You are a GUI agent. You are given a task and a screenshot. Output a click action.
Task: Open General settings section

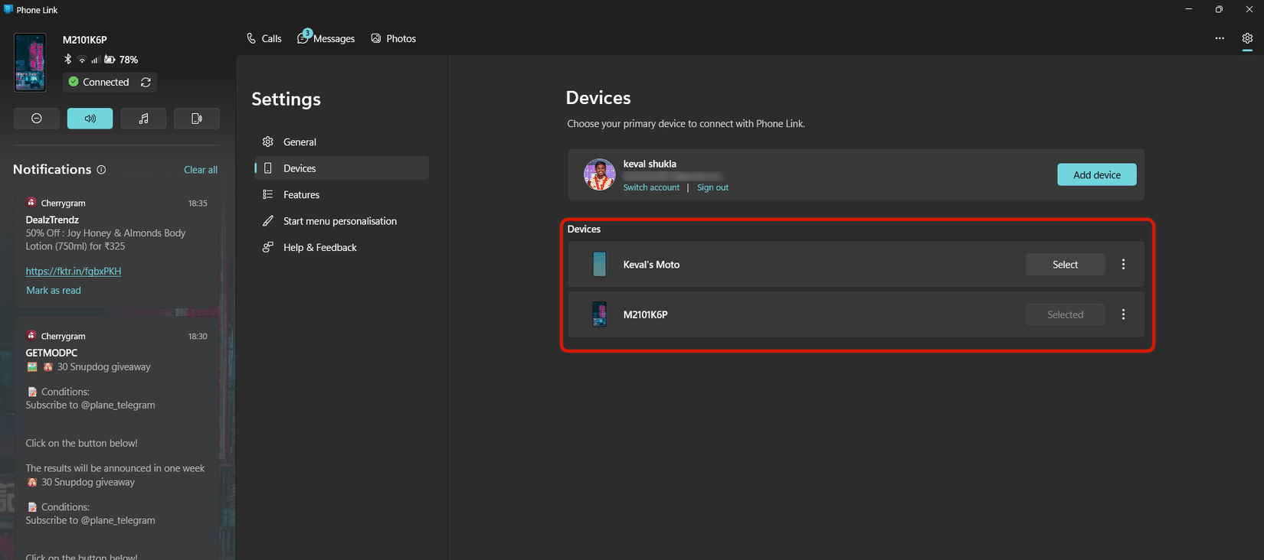click(x=300, y=142)
